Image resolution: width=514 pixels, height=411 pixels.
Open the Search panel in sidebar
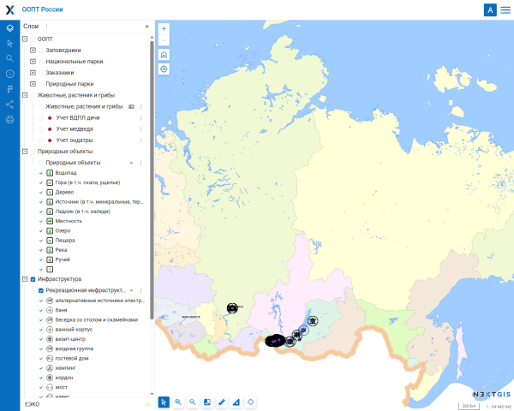tap(9, 58)
